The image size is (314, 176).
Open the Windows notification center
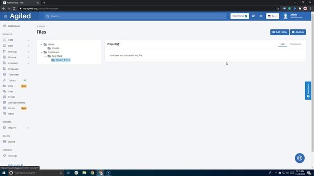tap(309, 173)
